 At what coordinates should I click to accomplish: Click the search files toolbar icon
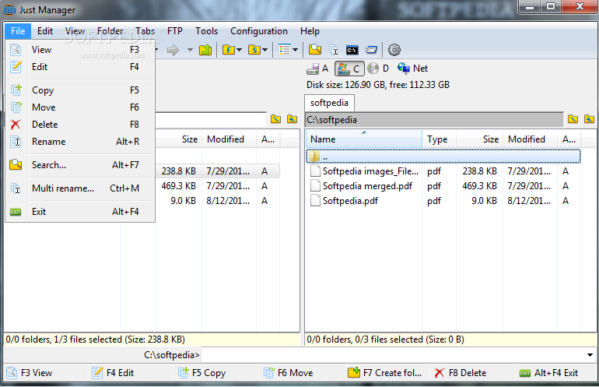[x=315, y=50]
